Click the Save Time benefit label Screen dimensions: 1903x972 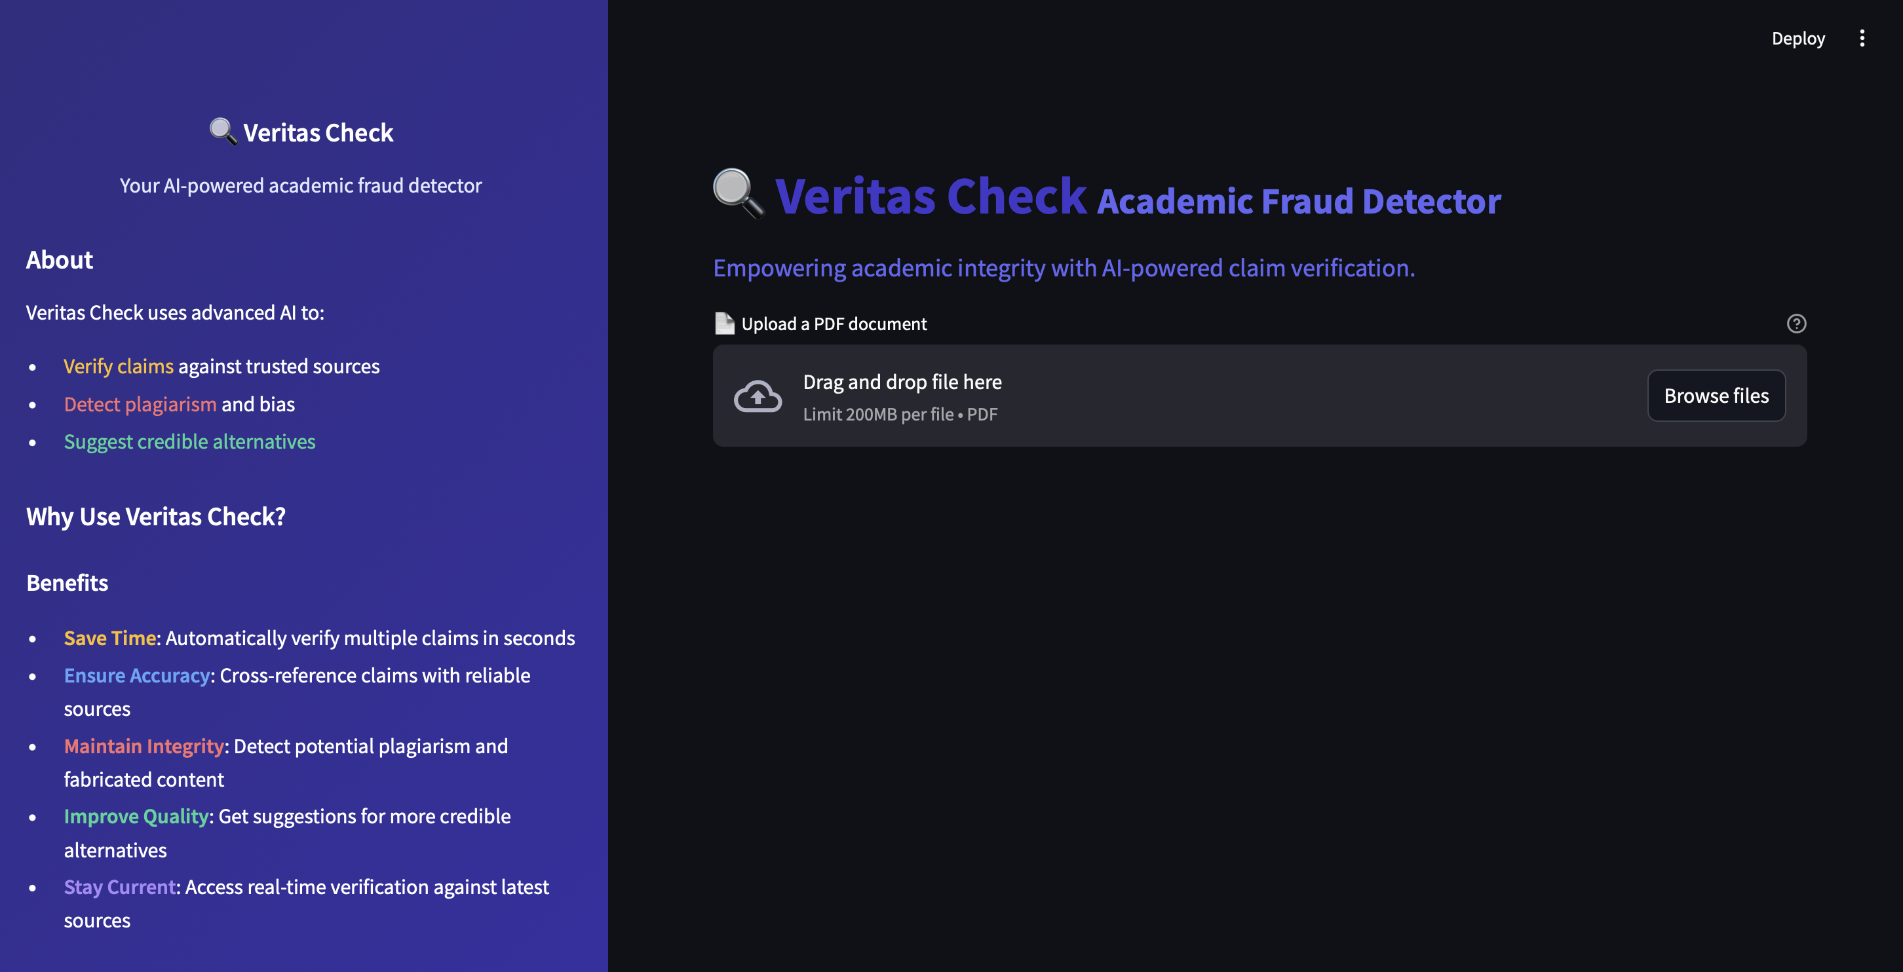[109, 638]
